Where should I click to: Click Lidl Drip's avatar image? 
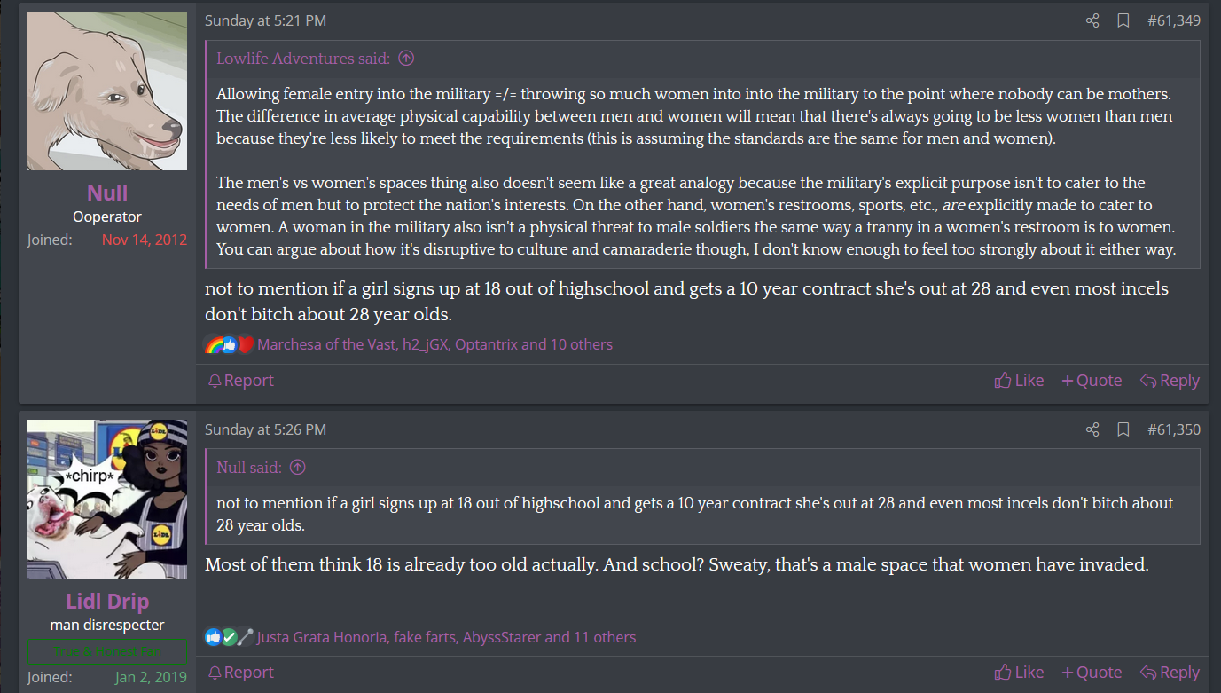tap(107, 499)
